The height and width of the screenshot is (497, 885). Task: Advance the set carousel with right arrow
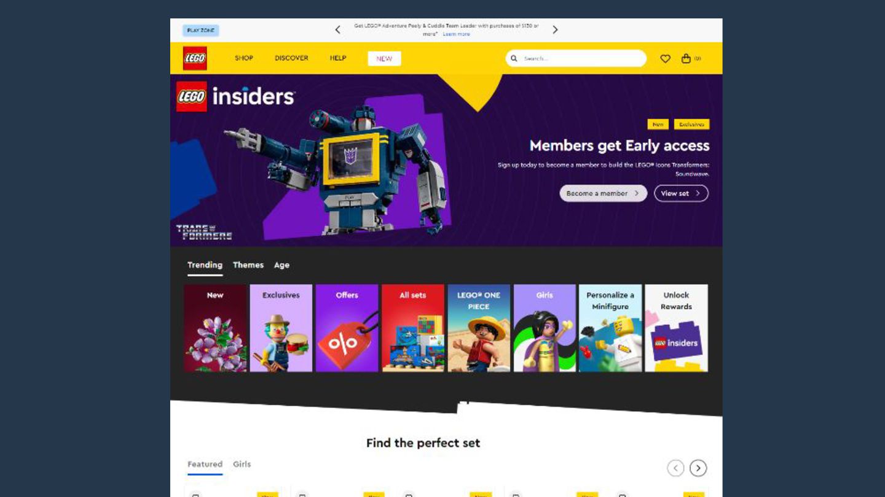[x=698, y=468]
